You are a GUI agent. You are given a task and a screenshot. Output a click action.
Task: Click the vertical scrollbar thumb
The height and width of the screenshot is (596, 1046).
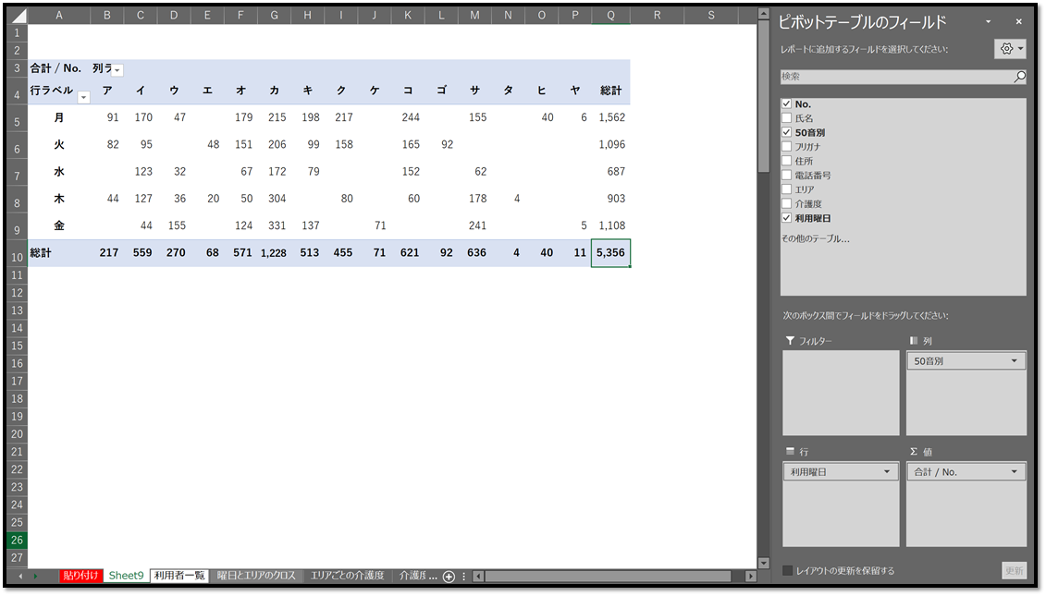pos(764,97)
